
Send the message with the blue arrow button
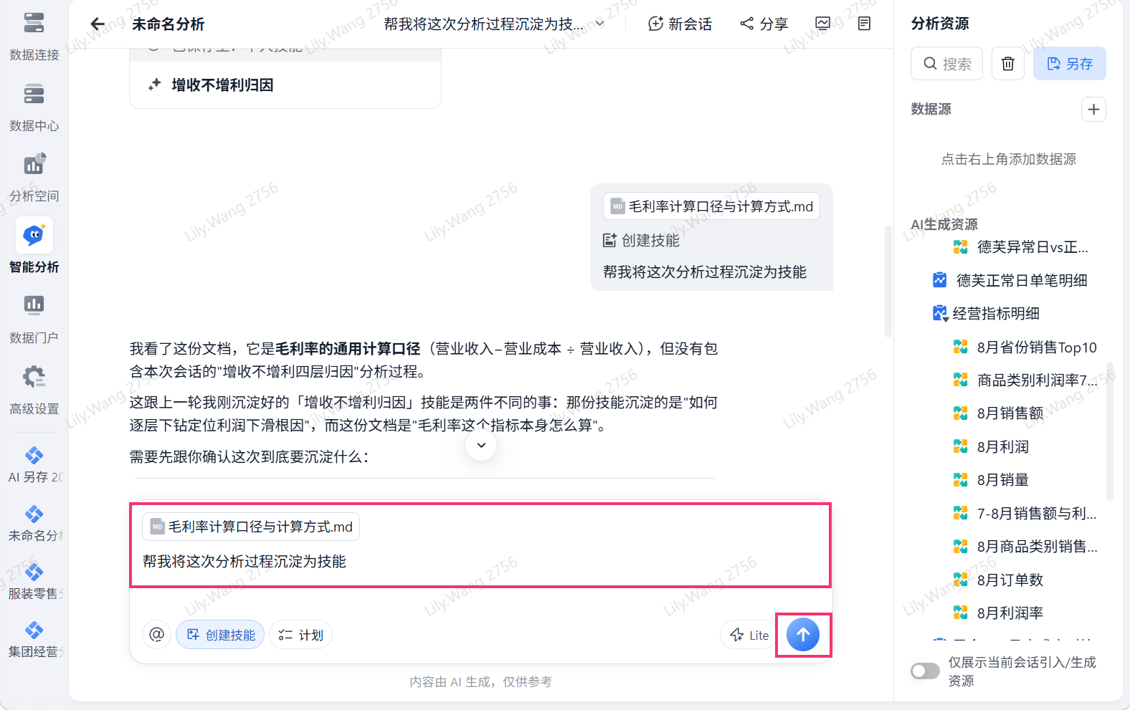click(x=803, y=635)
